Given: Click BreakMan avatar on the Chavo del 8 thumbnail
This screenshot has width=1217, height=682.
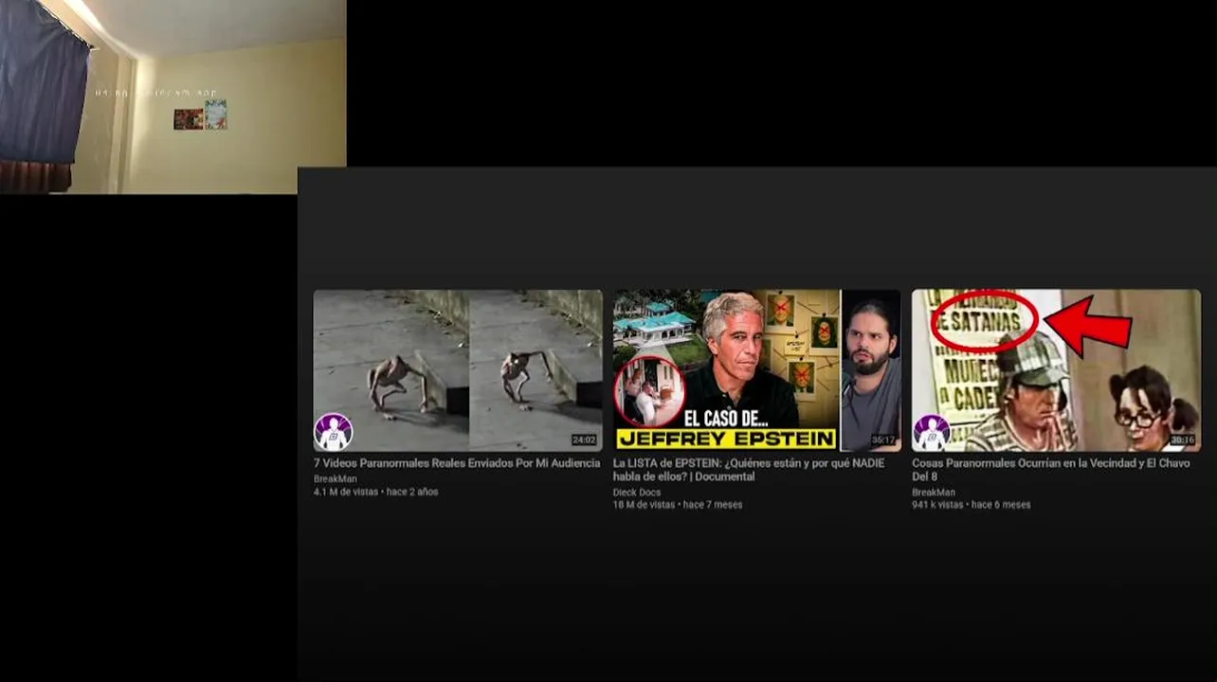Looking at the screenshot, I should pyautogui.click(x=932, y=432).
